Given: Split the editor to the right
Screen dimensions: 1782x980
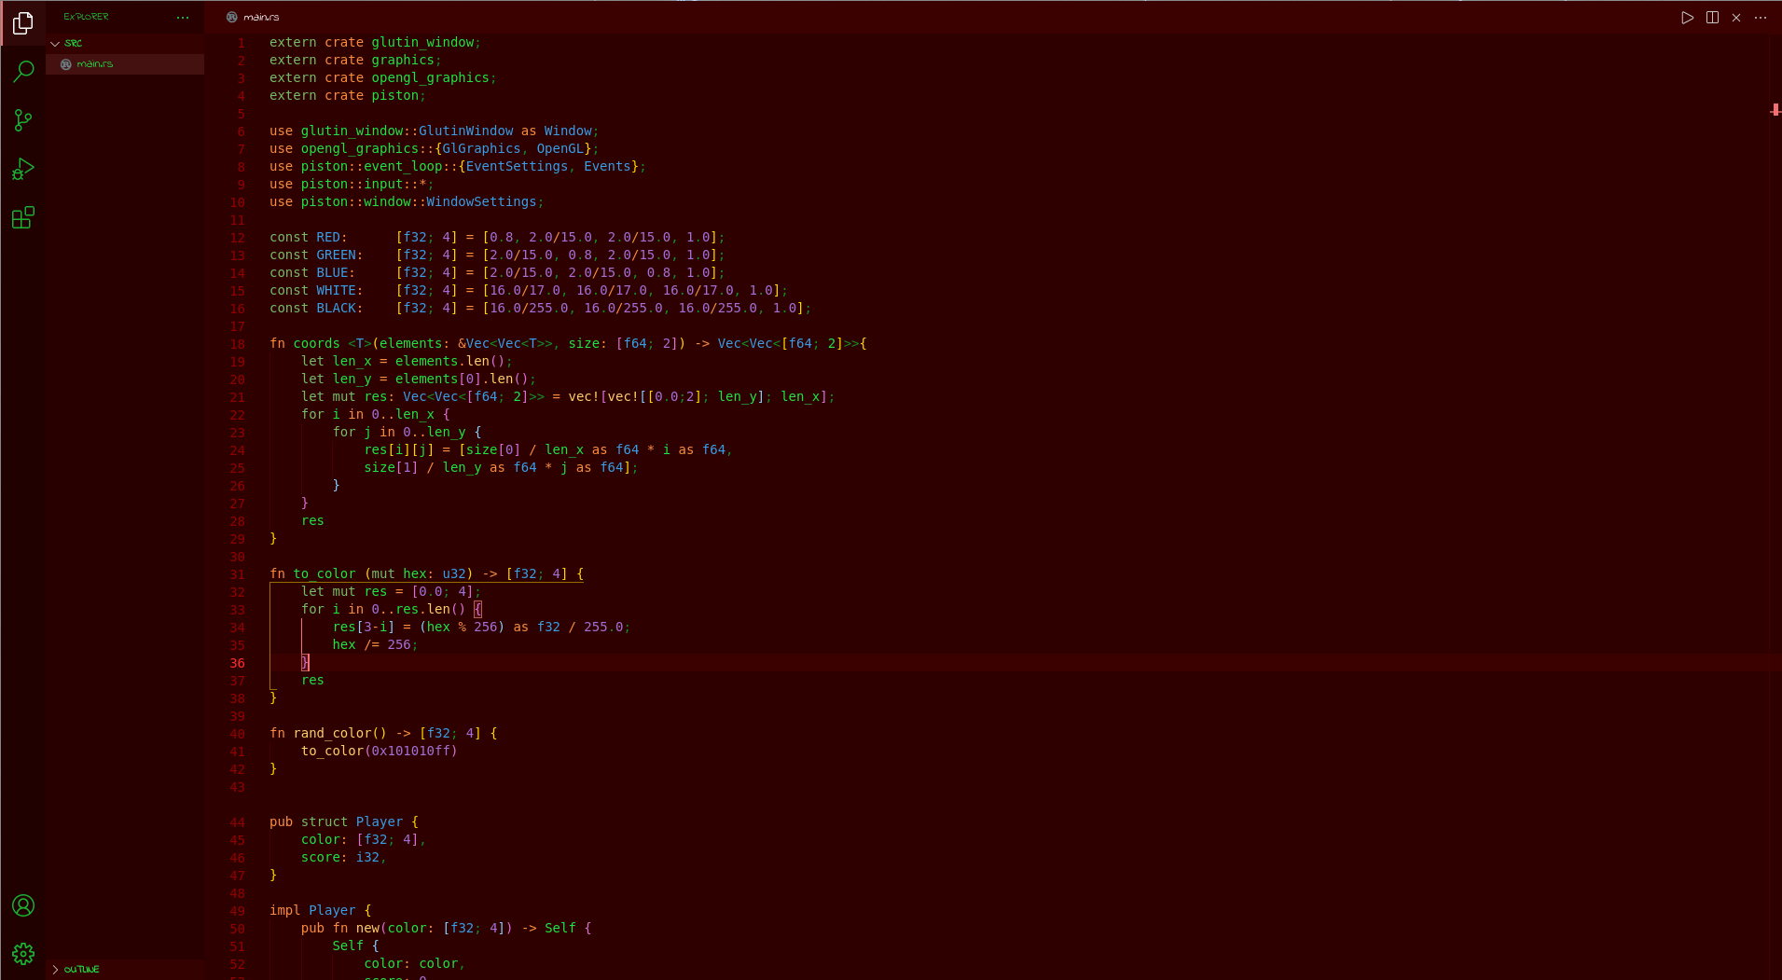Looking at the screenshot, I should pyautogui.click(x=1712, y=18).
